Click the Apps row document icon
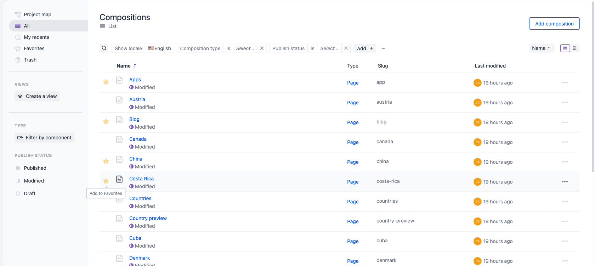The image size is (595, 266). (x=120, y=80)
